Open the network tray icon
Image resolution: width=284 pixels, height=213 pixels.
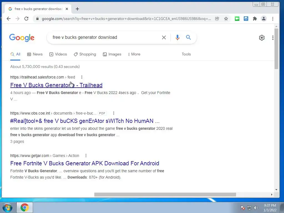coord(249,208)
